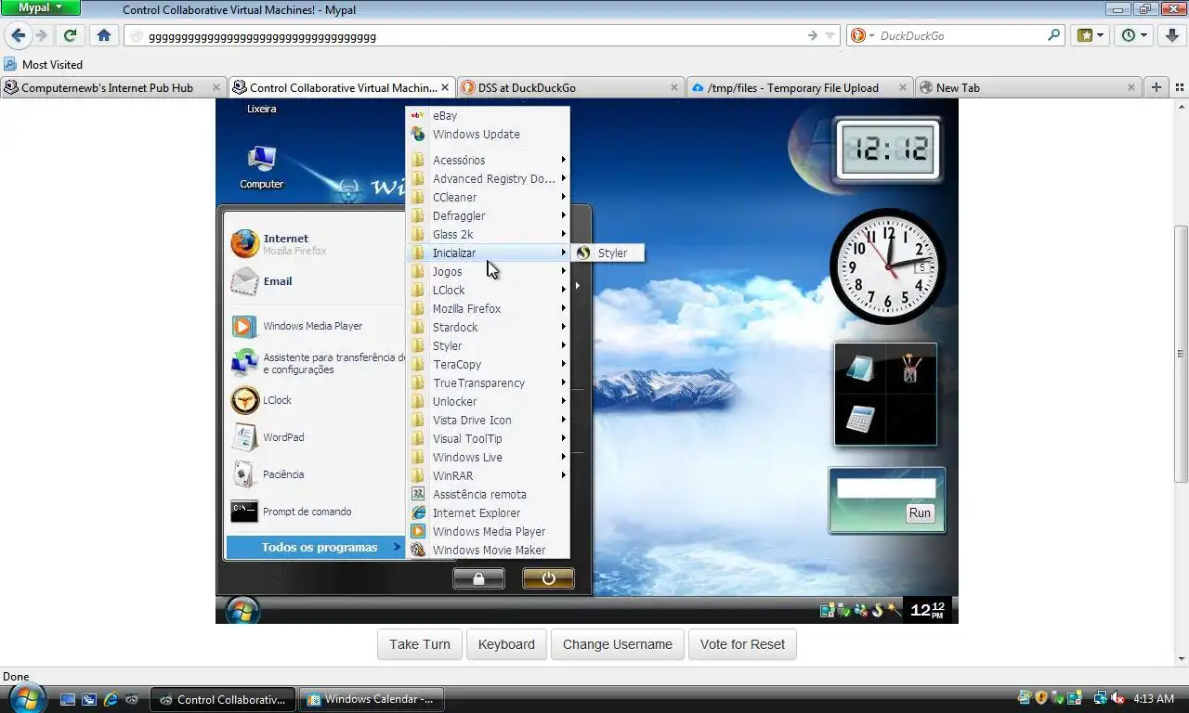The width and height of the screenshot is (1189, 713).
Task: Click the Take Turn button
Action: pyautogui.click(x=419, y=644)
